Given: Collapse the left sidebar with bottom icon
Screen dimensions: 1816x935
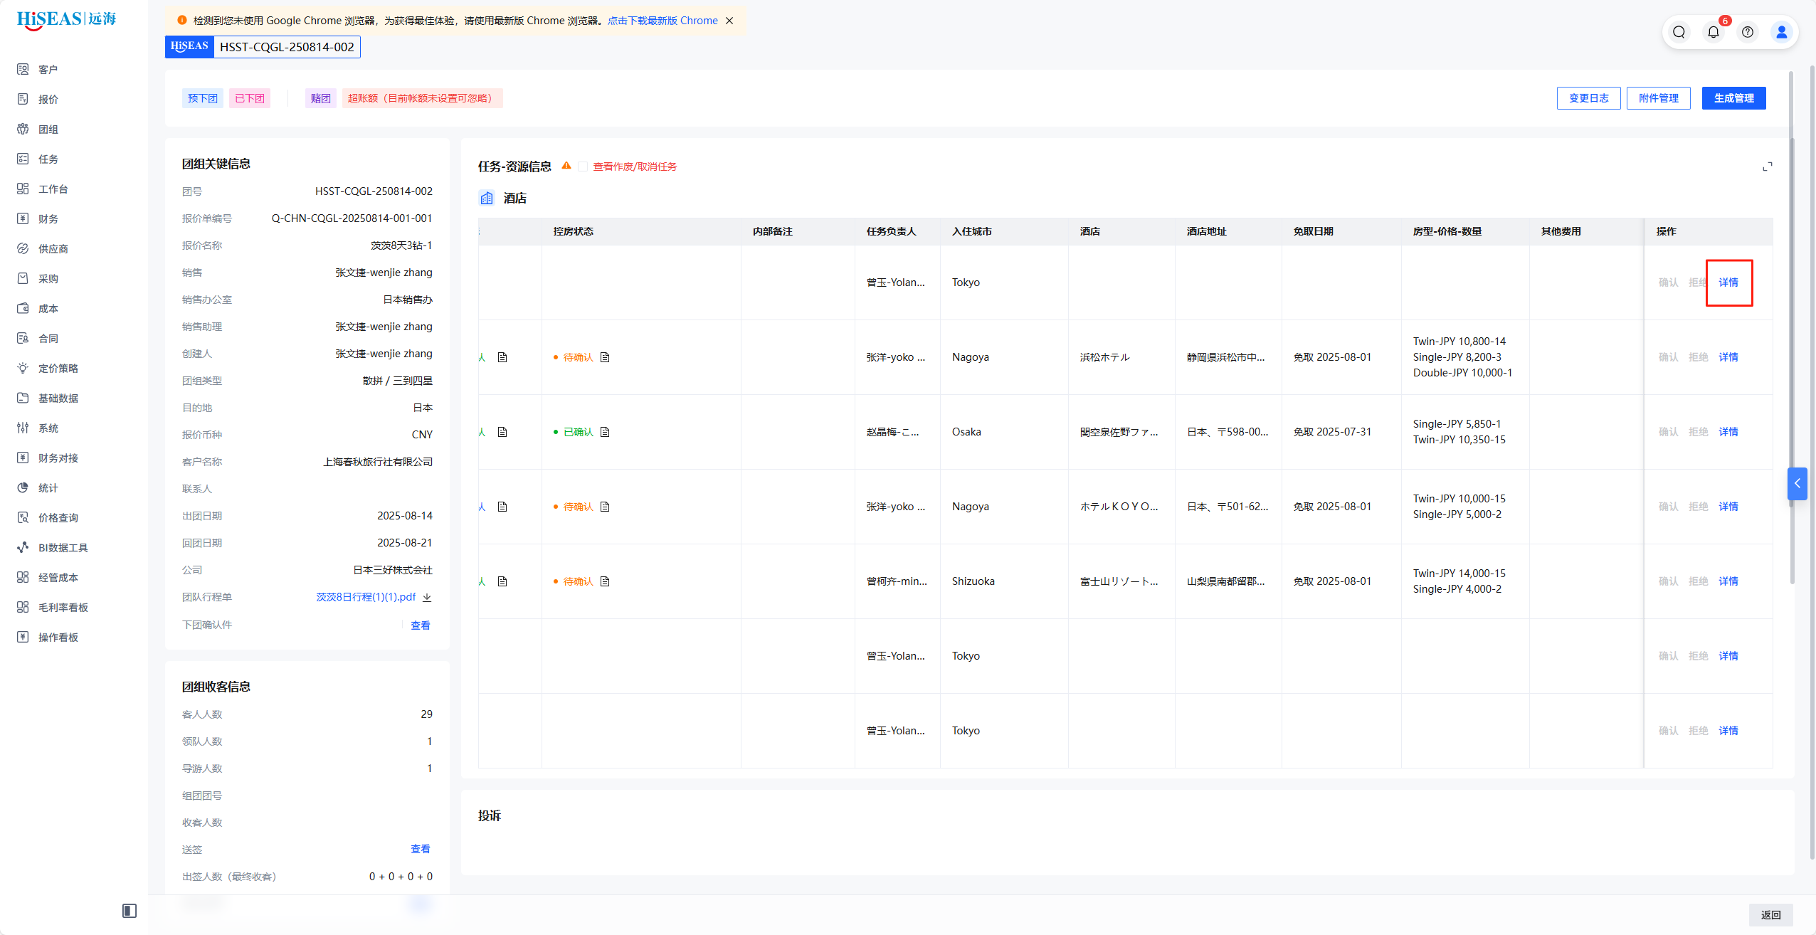Looking at the screenshot, I should [129, 911].
